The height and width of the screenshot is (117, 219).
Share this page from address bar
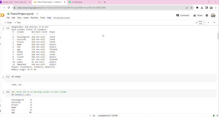(x=187, y=7)
